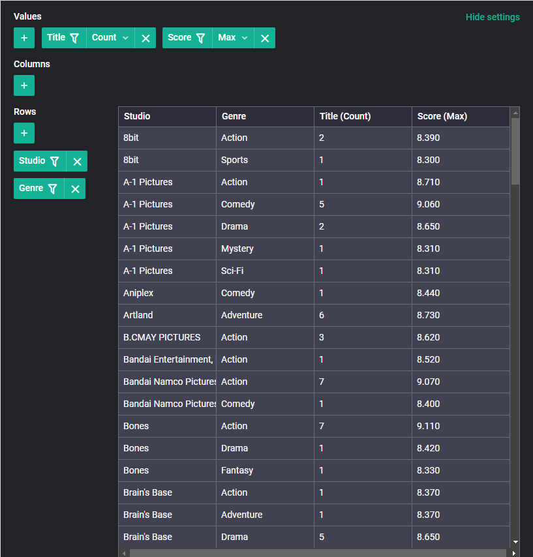Click the Title (Count) column header
Viewport: 533px width, 557px height.
(x=363, y=117)
